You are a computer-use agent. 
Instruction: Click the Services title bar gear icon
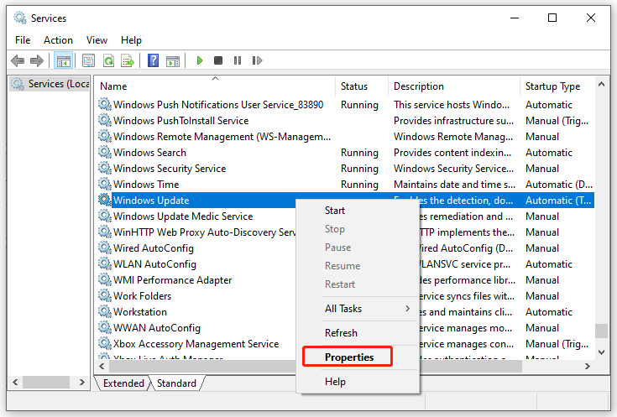tap(19, 18)
